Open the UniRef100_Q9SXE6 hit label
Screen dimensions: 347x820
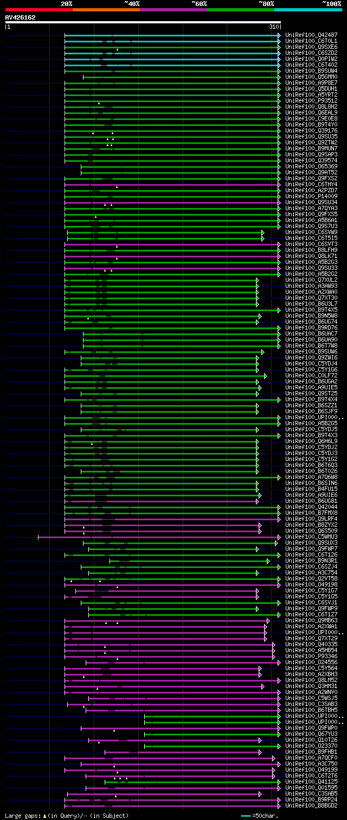click(x=311, y=47)
